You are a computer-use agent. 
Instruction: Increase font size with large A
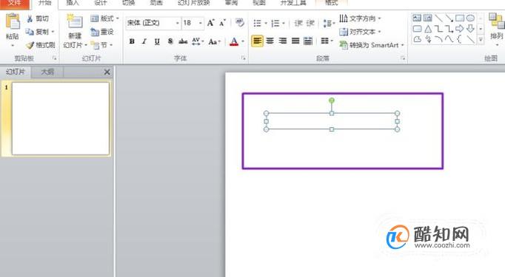210,23
